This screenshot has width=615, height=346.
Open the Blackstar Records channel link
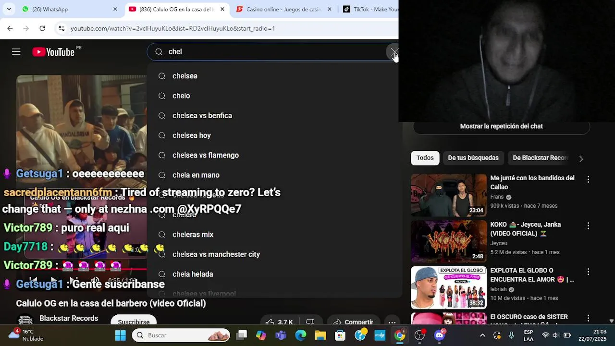tap(69, 318)
